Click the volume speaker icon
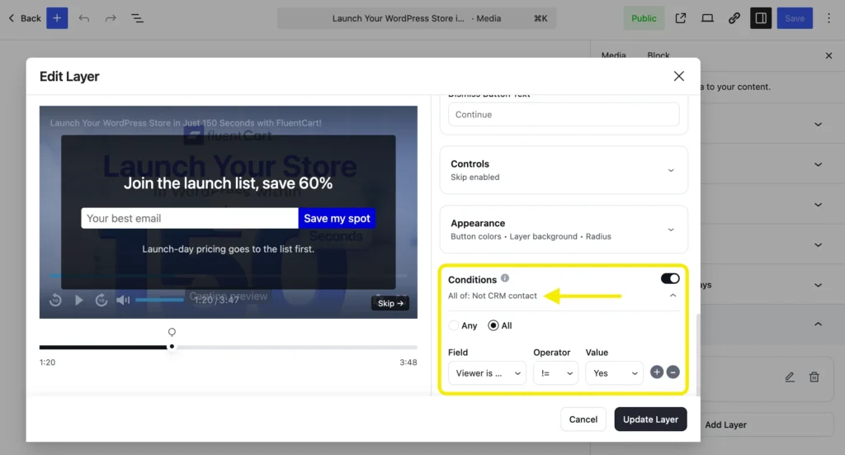Image resolution: width=845 pixels, height=455 pixels. 123,301
